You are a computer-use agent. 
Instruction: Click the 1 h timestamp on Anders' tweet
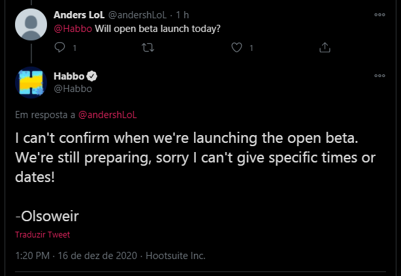coord(182,15)
